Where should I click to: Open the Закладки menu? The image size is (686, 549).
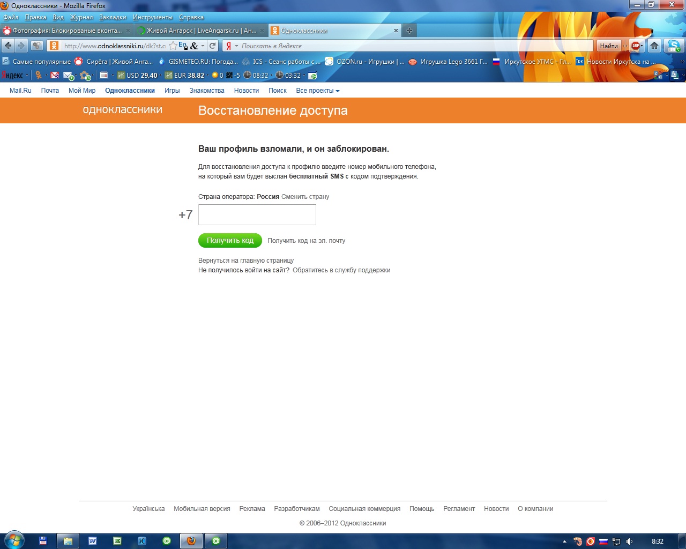click(112, 17)
